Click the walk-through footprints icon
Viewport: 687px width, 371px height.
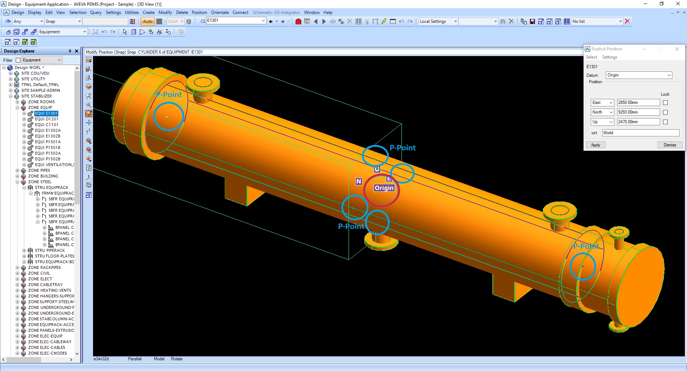pos(89,131)
